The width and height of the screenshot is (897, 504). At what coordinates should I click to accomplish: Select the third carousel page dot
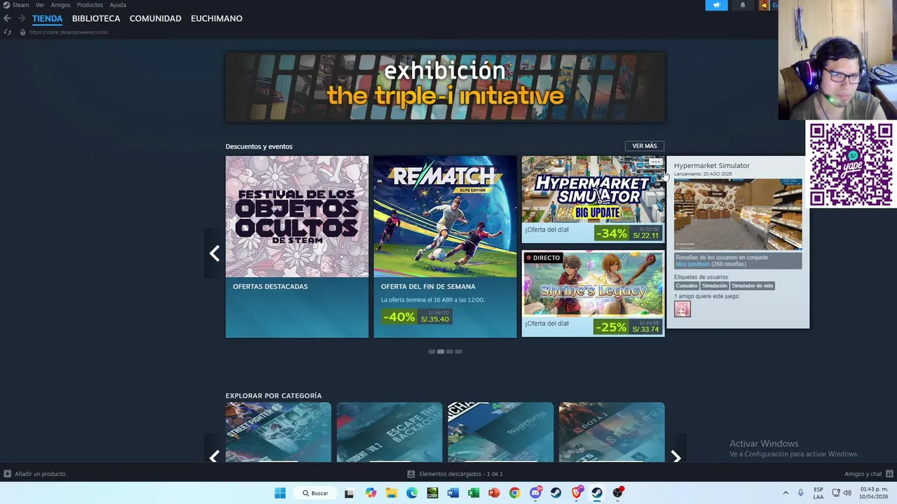pyautogui.click(x=450, y=351)
